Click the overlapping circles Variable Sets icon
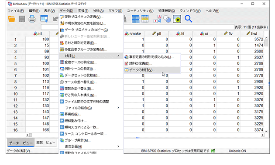 coord(167,19)
